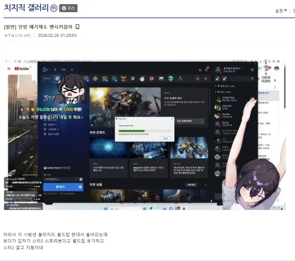295x261 pixels.
Task: Open the 치지직 갤러리 gallery title link
Action: (26, 8)
